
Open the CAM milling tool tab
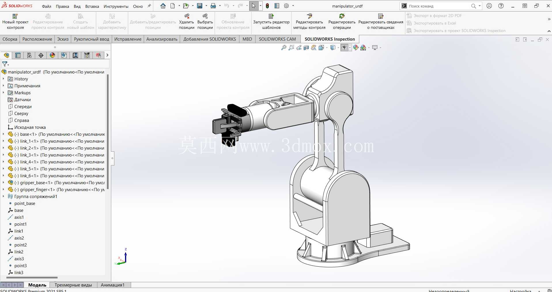(x=87, y=55)
